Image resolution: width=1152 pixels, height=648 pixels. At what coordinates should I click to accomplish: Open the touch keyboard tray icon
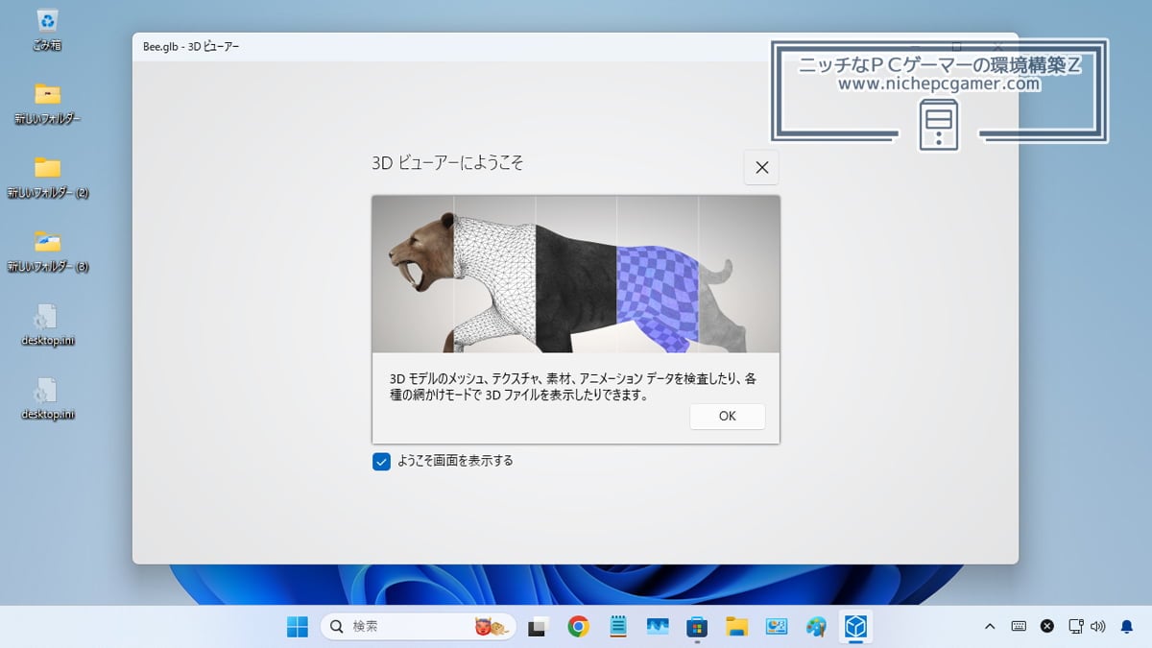1020,627
